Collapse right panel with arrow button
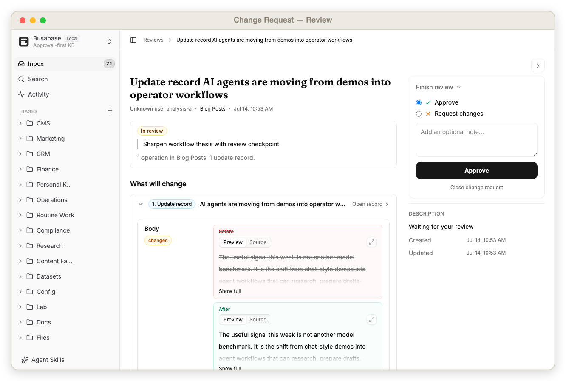Image resolution: width=566 pixels, height=381 pixels. (538, 65)
